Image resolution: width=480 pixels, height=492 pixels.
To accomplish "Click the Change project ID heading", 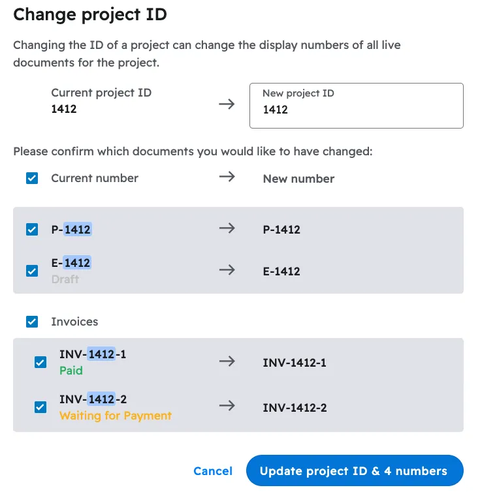I will click(x=90, y=15).
